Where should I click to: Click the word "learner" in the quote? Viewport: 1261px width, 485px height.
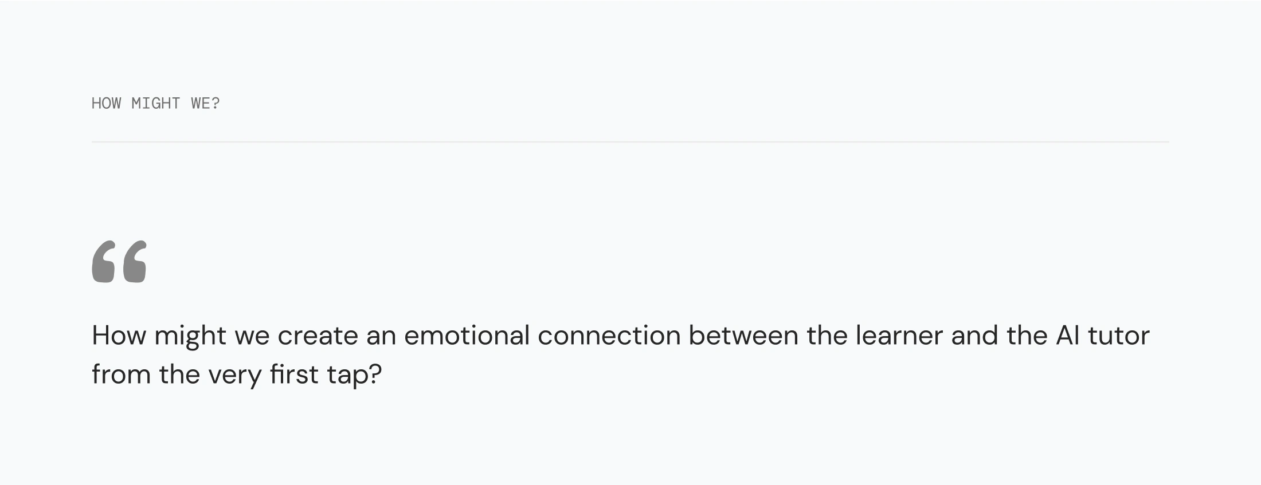tap(899, 336)
